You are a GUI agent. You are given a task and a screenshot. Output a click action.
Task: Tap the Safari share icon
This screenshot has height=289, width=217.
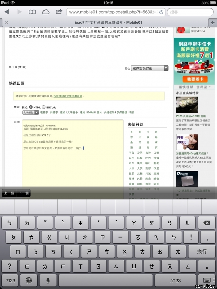(x=59, y=12)
